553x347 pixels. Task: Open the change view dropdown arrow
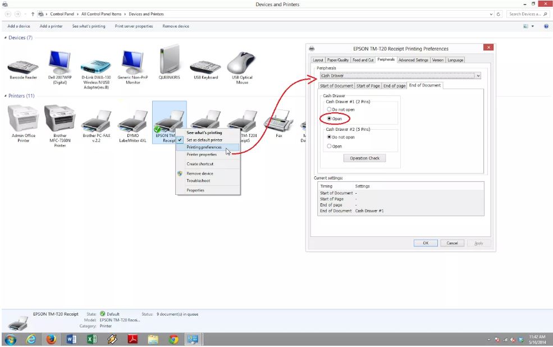click(x=533, y=26)
